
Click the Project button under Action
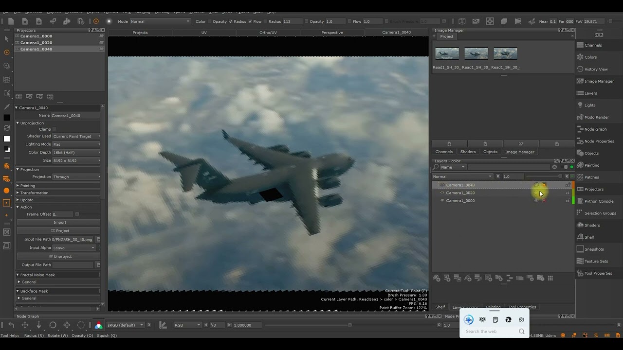coord(60,231)
